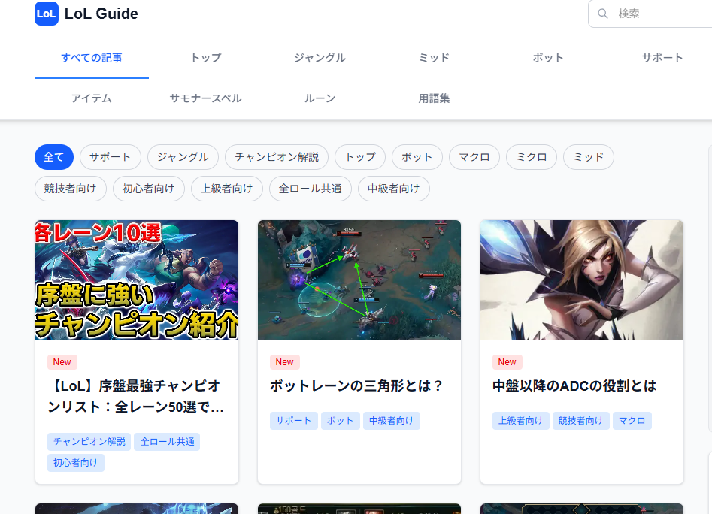The height and width of the screenshot is (514, 712).
Task: Filter by 上級者向け chip
Action: (226, 189)
